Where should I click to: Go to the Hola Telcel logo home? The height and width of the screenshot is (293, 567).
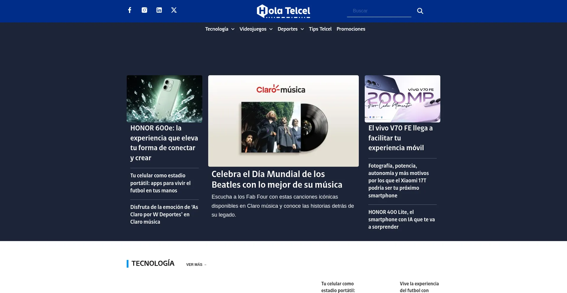[283, 11]
